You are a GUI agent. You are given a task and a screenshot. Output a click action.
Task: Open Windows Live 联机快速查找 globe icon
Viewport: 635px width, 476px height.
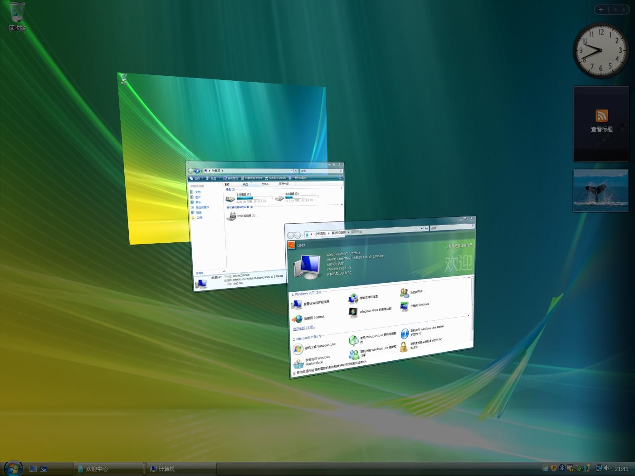point(353,340)
